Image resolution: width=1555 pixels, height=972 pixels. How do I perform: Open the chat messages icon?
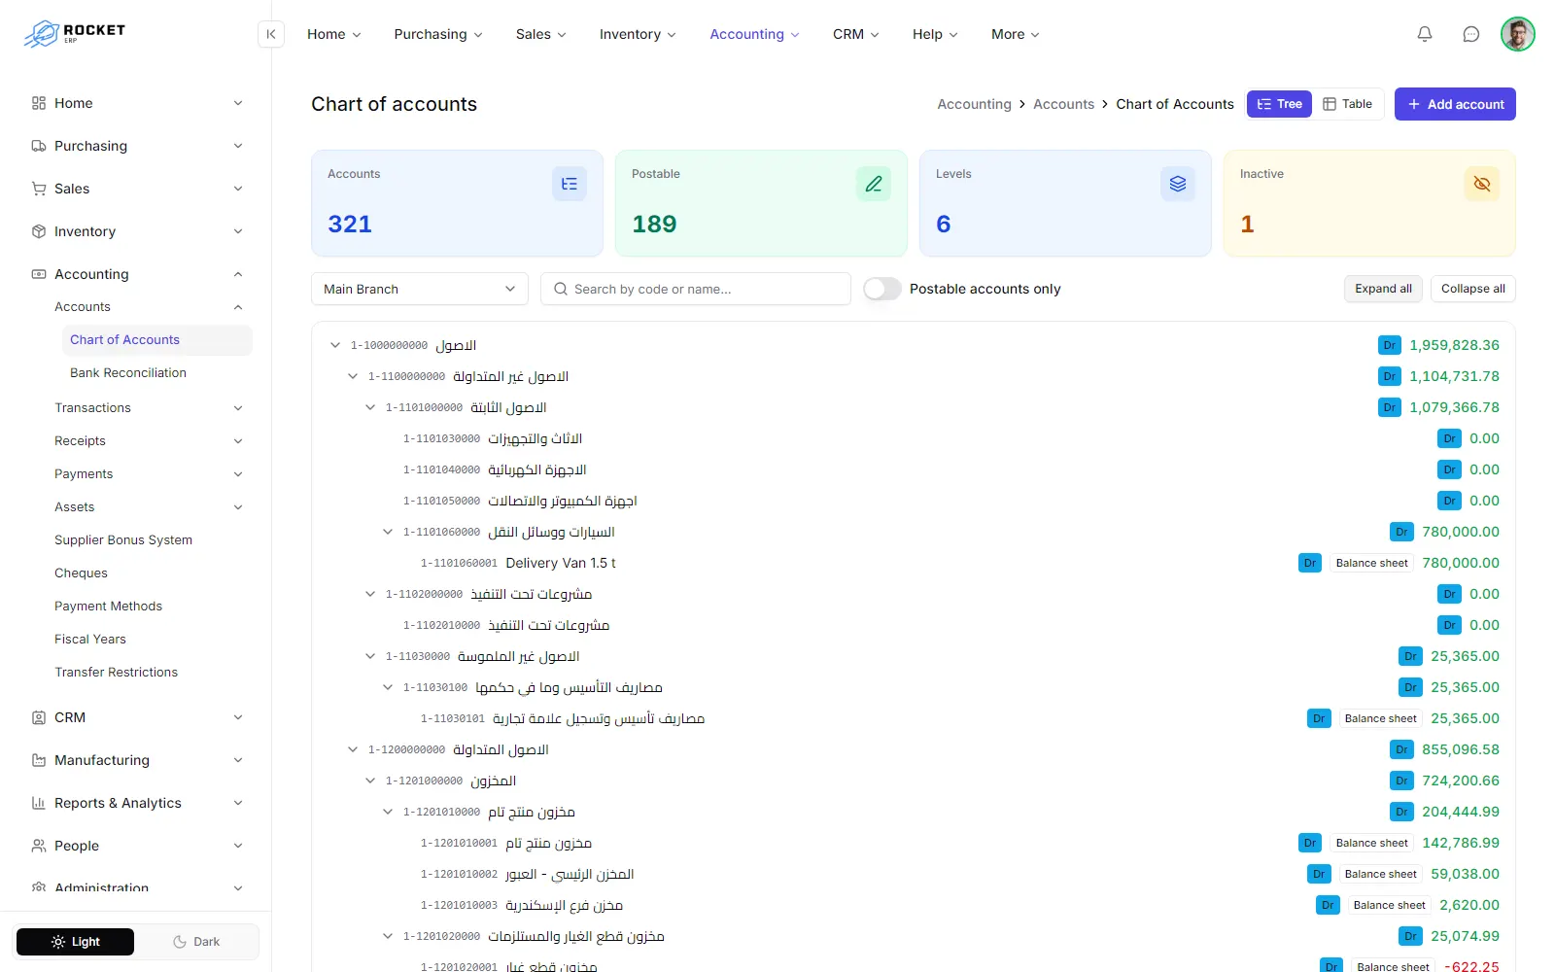[1471, 34]
